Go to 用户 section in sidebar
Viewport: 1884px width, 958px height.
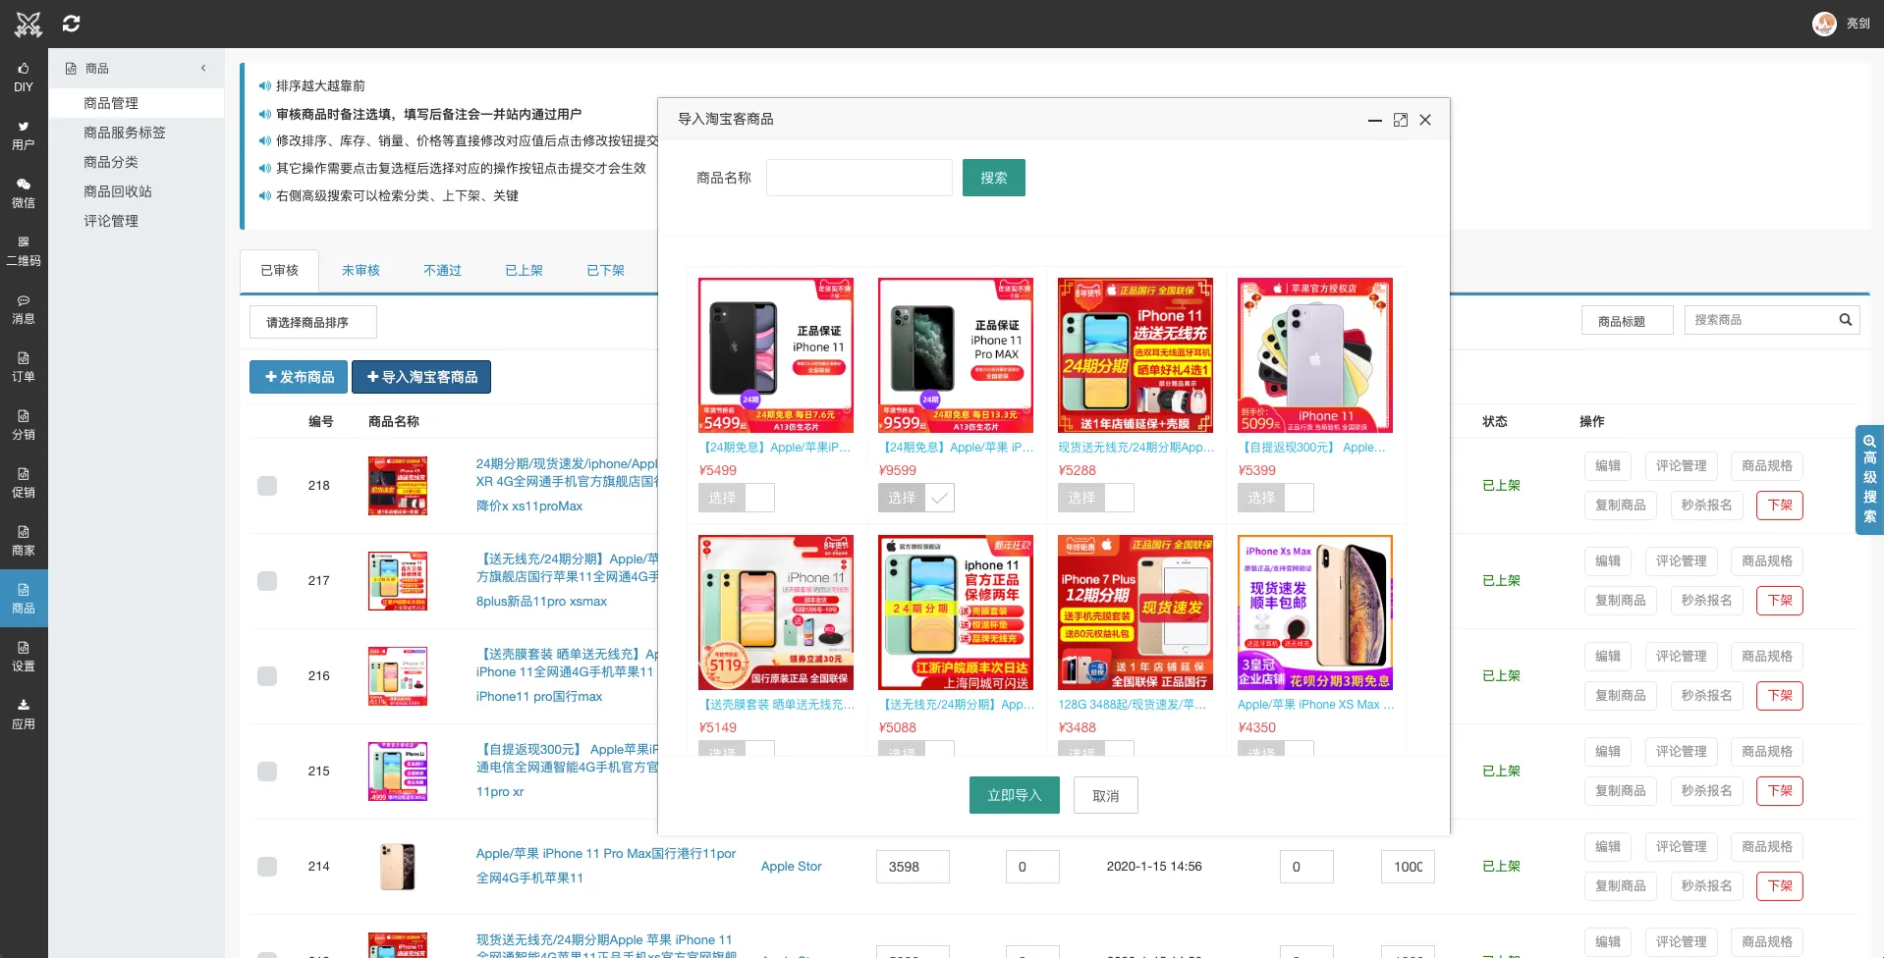[x=24, y=135]
